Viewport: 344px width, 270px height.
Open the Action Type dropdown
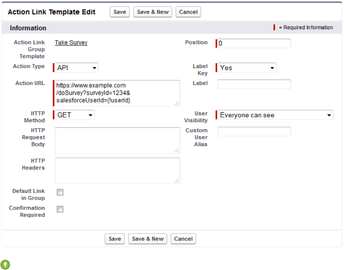tap(77, 68)
